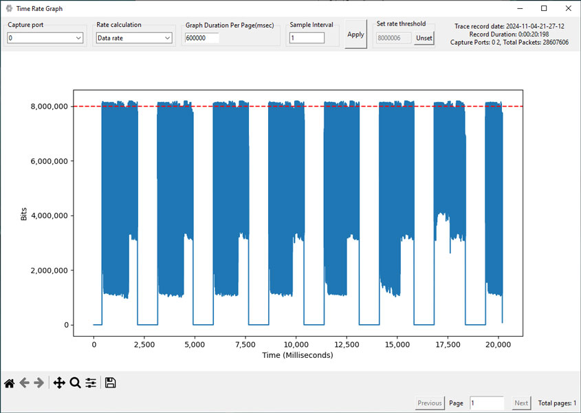Save the figure with floppy icon

tap(111, 383)
